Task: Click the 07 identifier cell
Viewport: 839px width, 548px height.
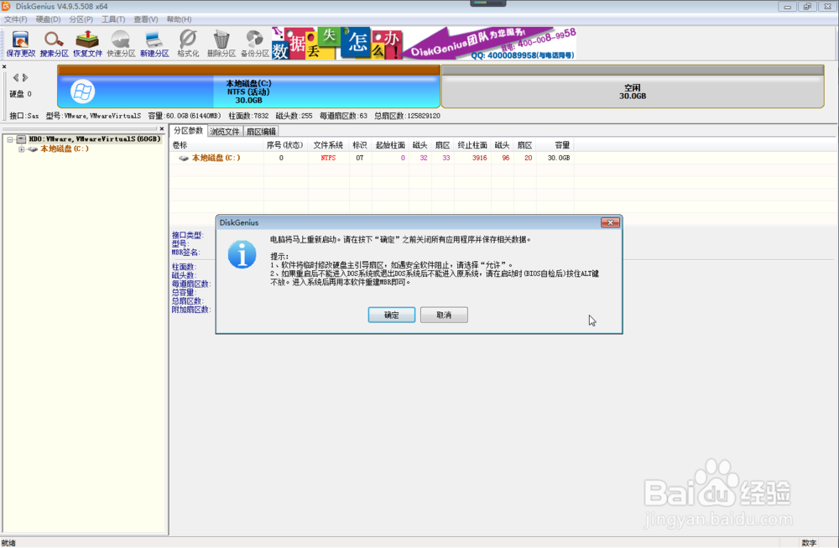Action: click(360, 158)
